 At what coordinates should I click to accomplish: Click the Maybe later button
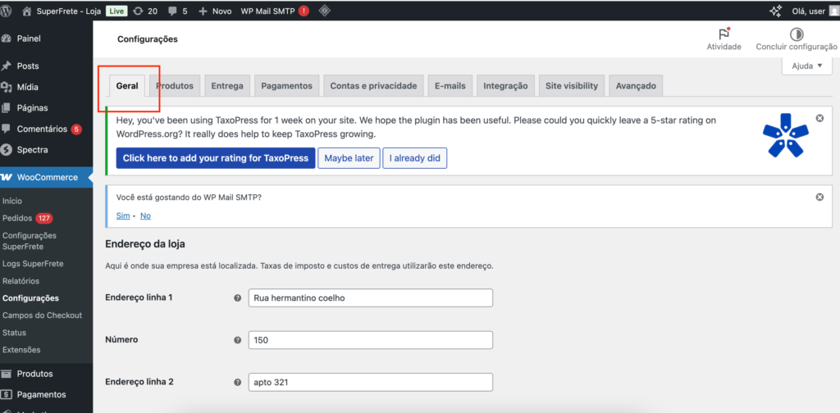(x=349, y=158)
